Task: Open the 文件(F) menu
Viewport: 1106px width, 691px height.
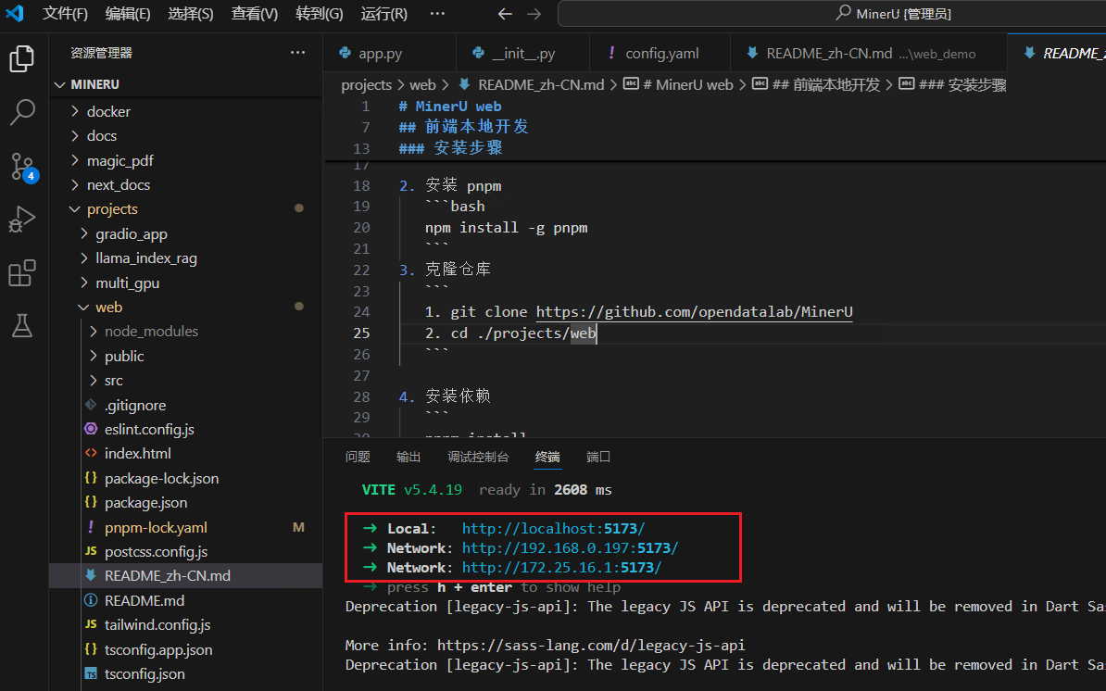Action: pyautogui.click(x=65, y=13)
